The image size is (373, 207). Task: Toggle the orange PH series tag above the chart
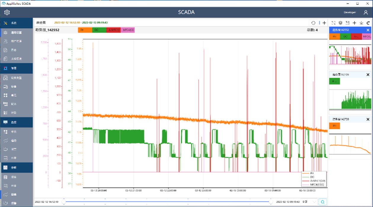[85, 30]
